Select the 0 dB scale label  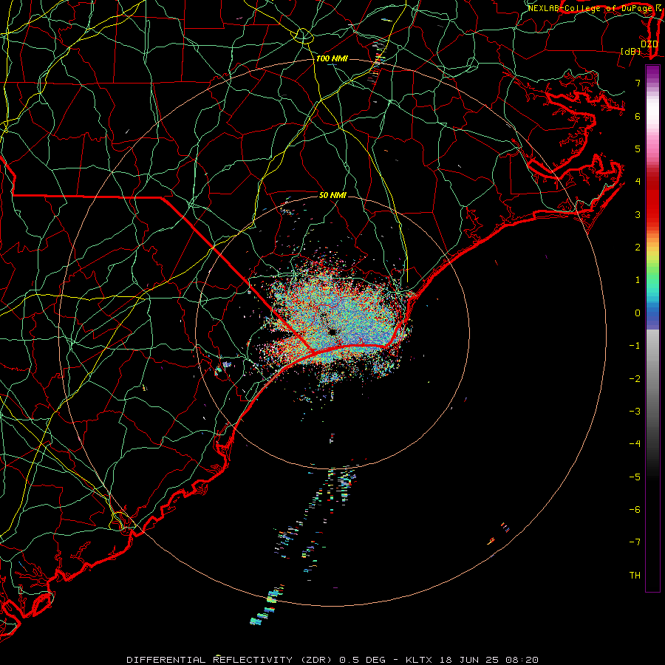(638, 313)
